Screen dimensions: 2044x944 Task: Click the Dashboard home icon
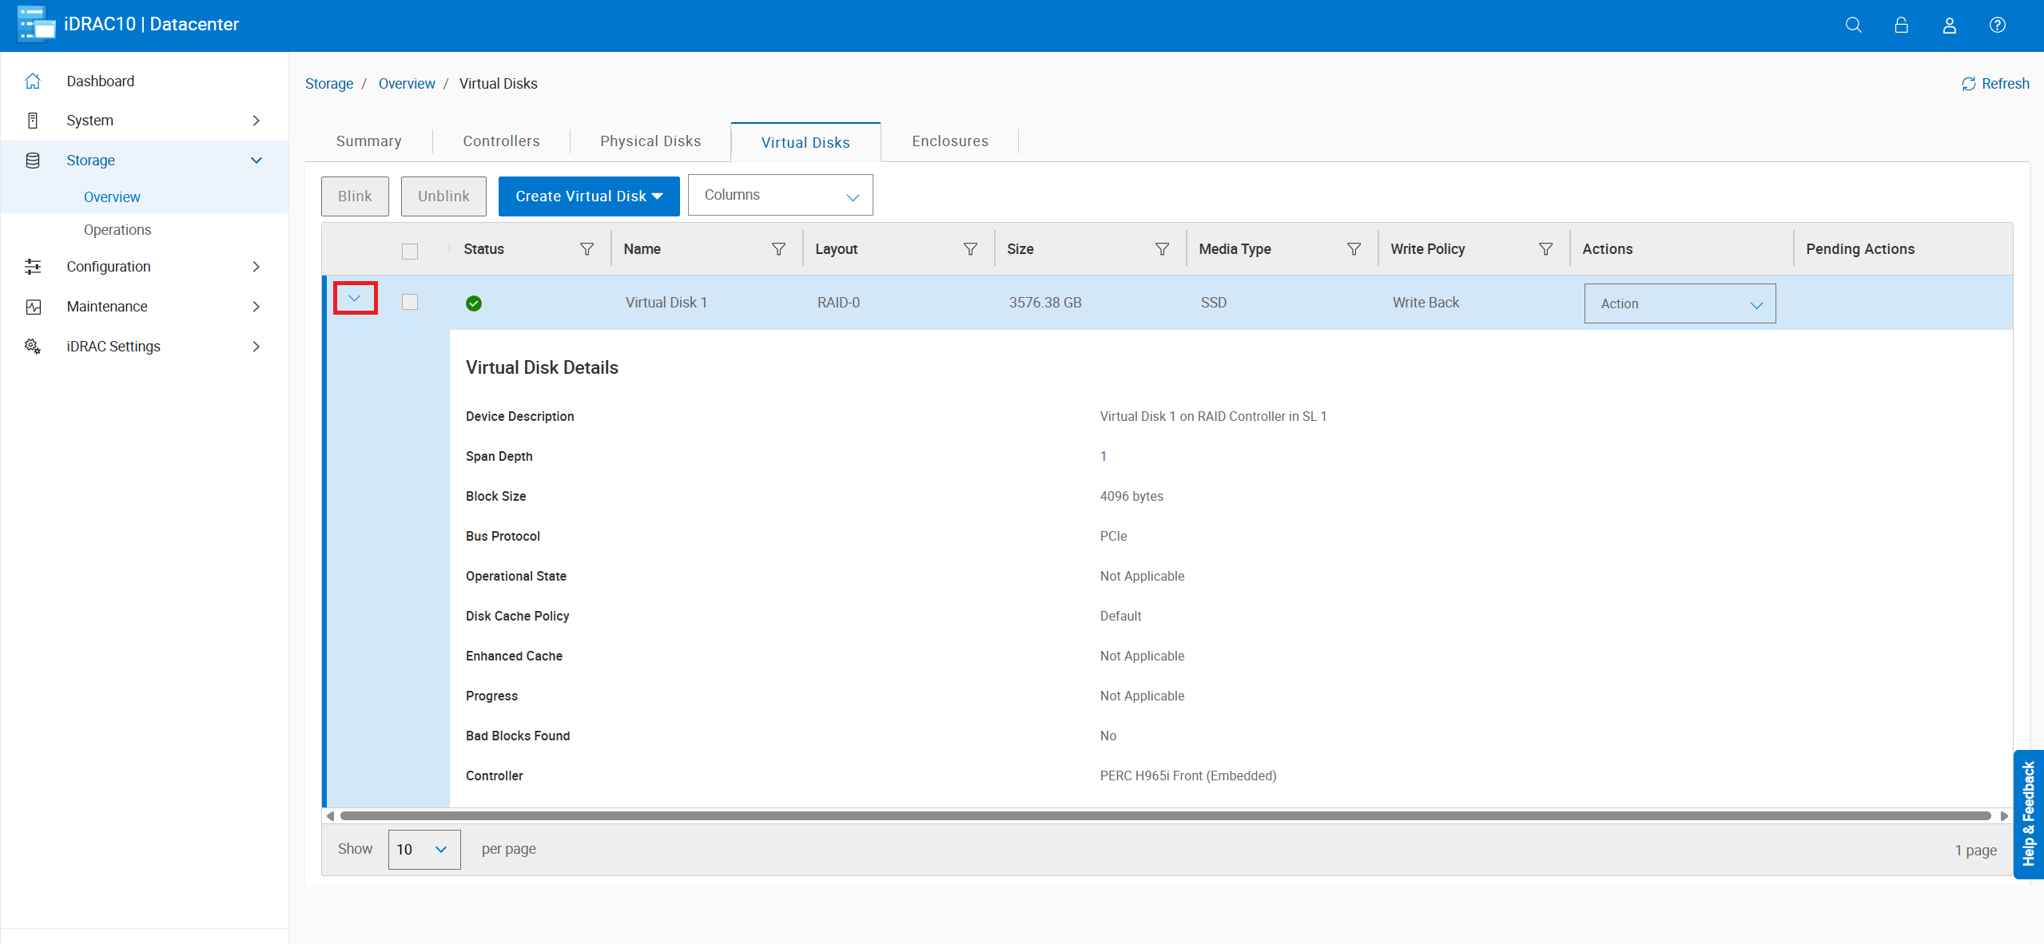point(33,81)
